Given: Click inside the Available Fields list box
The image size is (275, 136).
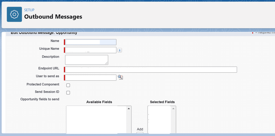Looking at the screenshot, I should coord(96,119).
